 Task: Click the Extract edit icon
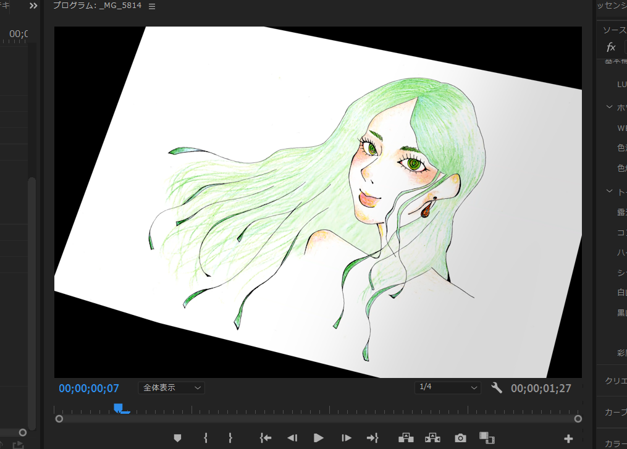tap(433, 438)
